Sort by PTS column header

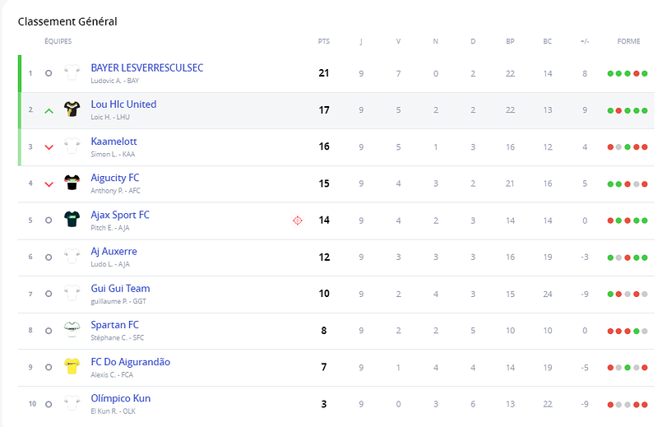click(x=323, y=41)
